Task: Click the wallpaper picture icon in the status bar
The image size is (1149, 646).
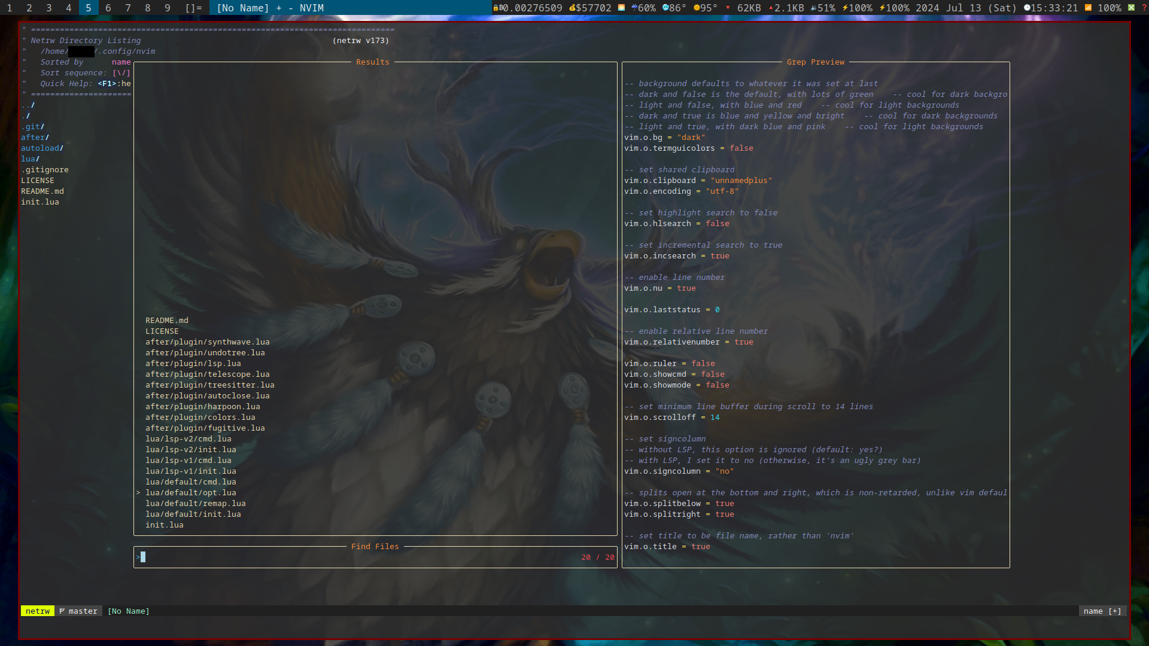Action: (x=621, y=8)
